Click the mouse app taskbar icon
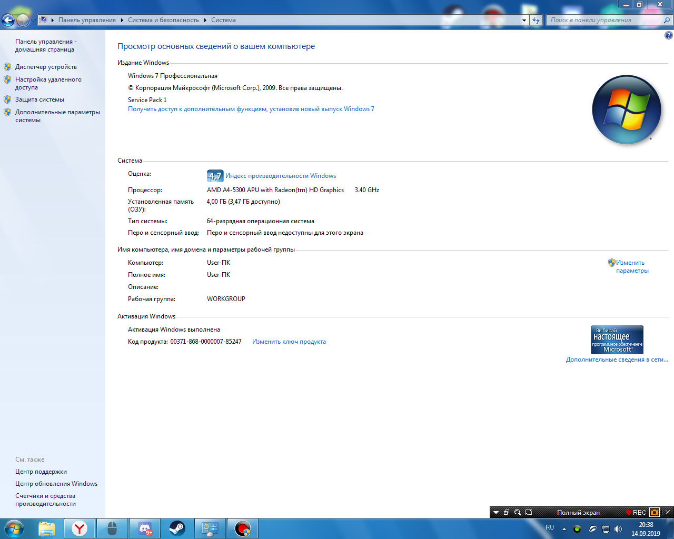Image resolution: width=674 pixels, height=539 pixels. coord(112,528)
